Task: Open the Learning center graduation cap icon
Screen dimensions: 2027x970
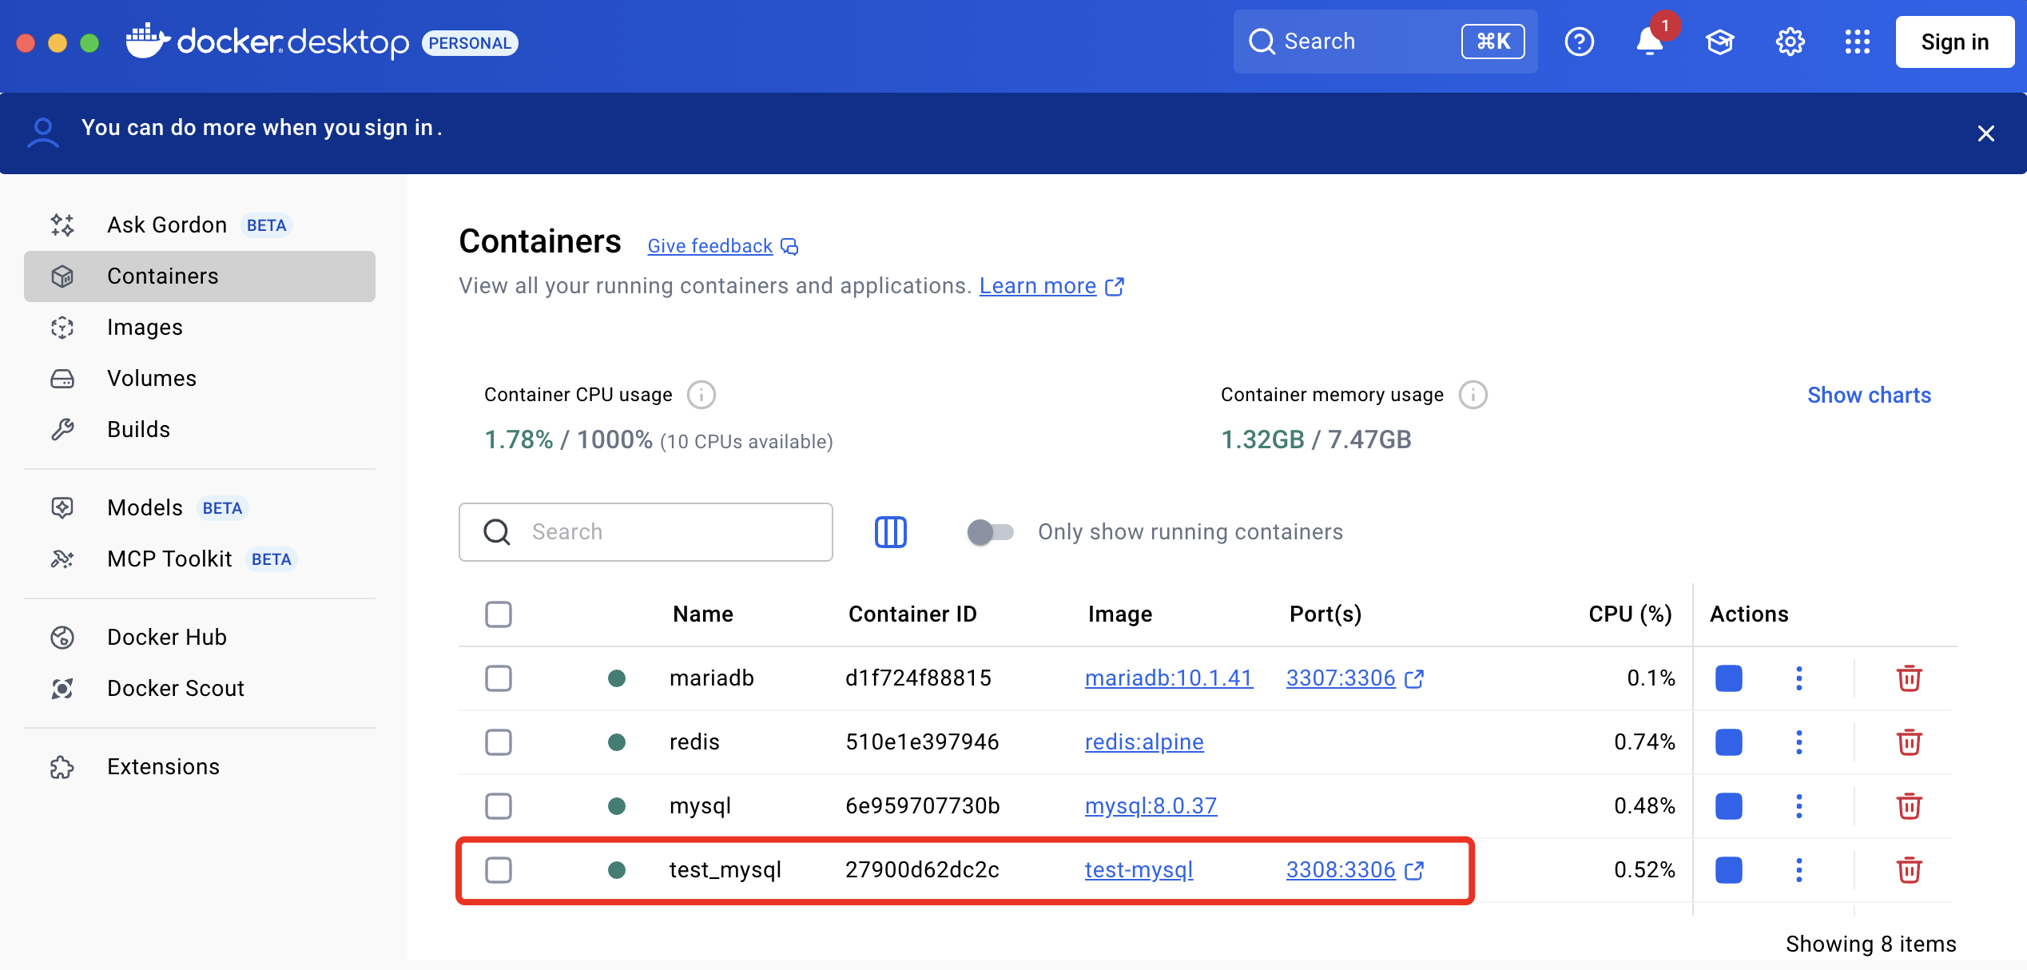Action: [x=1719, y=42]
